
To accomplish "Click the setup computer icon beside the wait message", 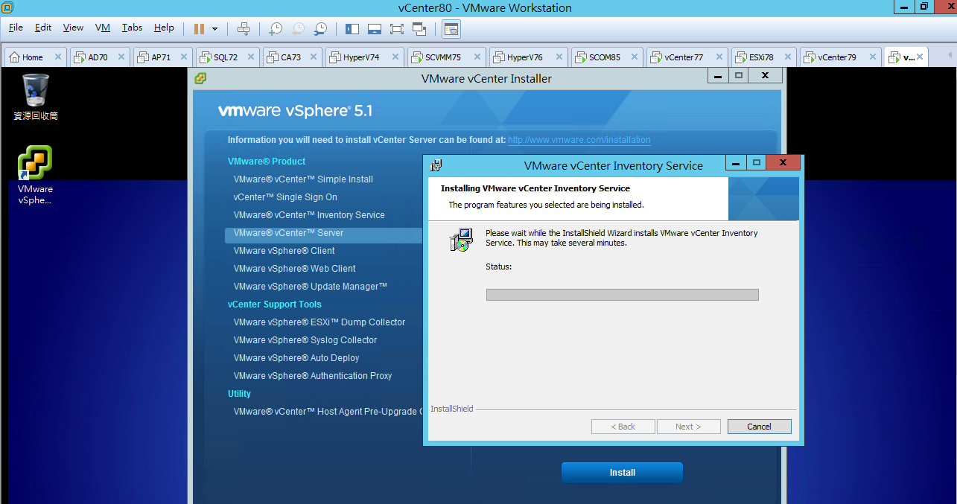I will 461,240.
